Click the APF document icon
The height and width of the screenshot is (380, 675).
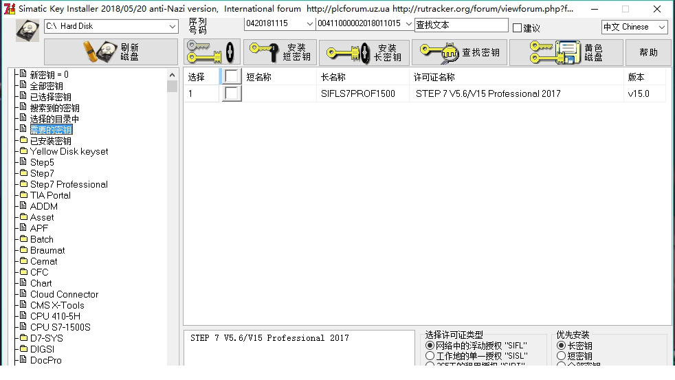(x=23, y=227)
